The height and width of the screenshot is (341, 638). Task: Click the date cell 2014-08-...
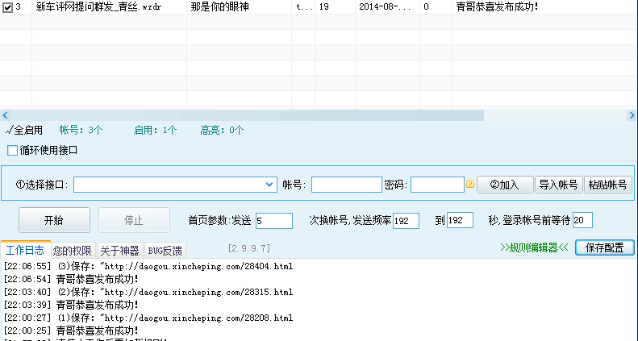point(387,7)
